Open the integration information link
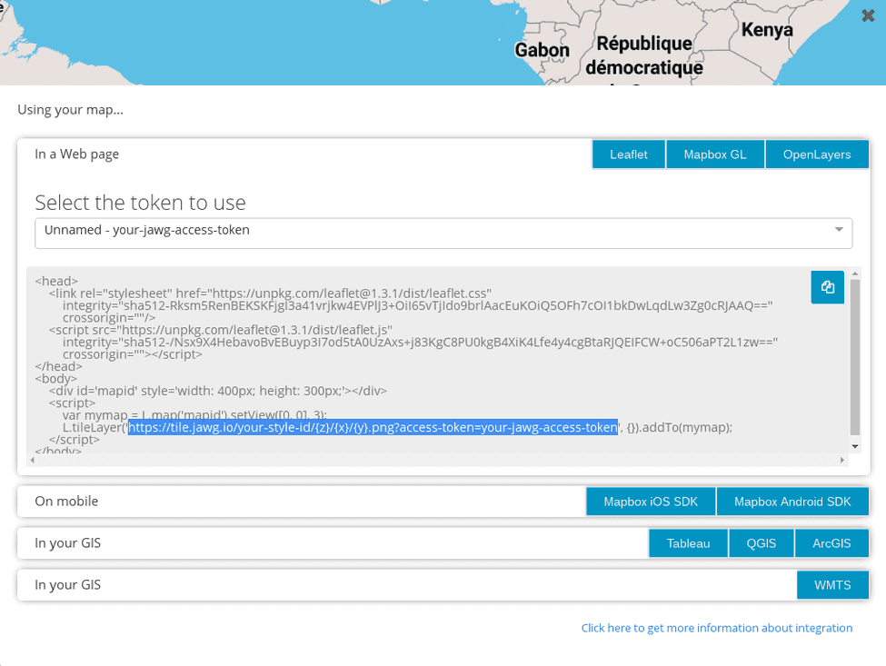Image resolution: width=886 pixels, height=666 pixels. click(717, 628)
